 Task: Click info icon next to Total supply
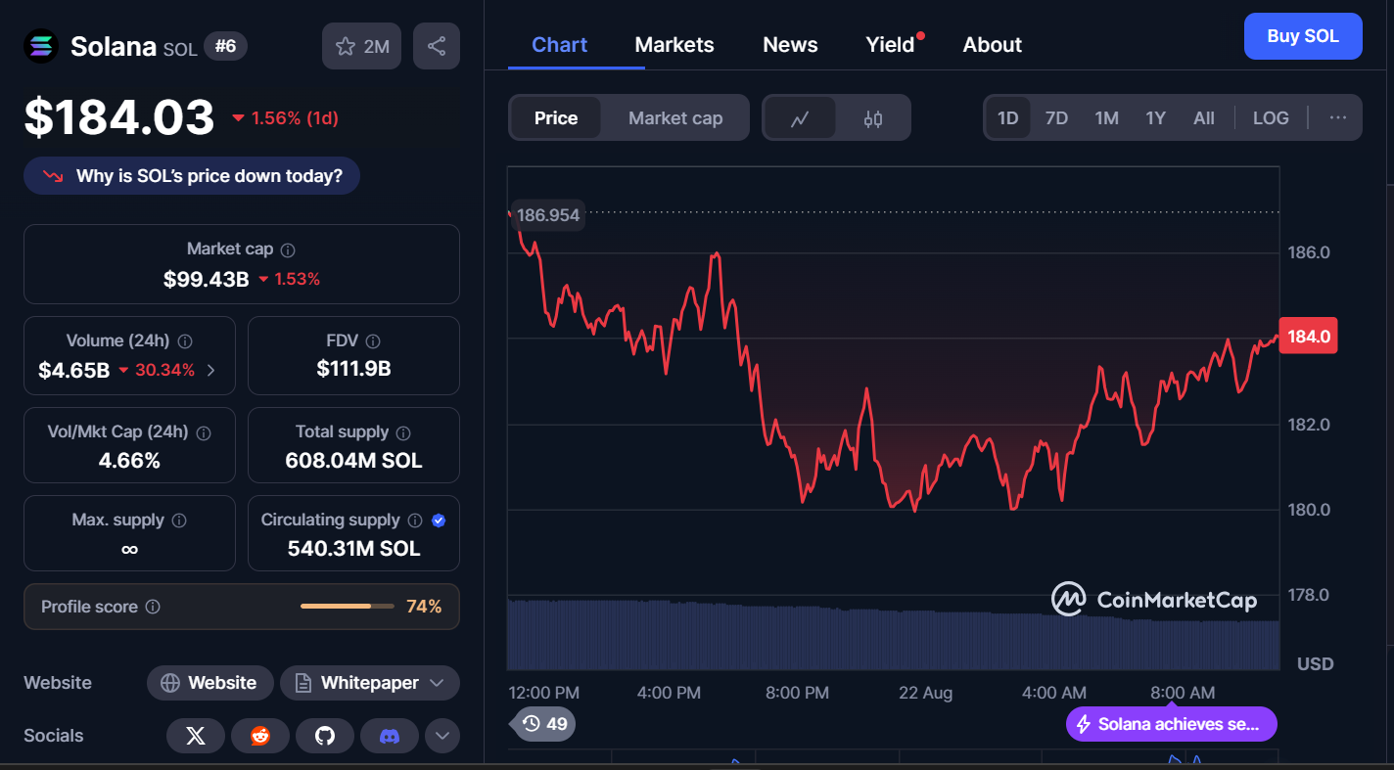(x=403, y=432)
